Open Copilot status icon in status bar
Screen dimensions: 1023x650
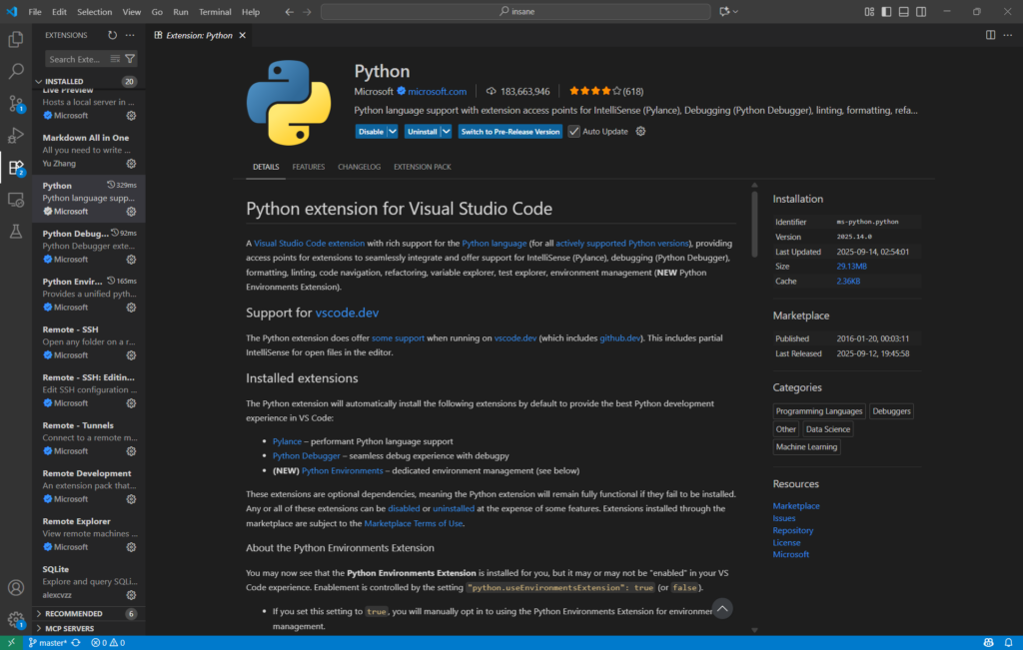989,643
